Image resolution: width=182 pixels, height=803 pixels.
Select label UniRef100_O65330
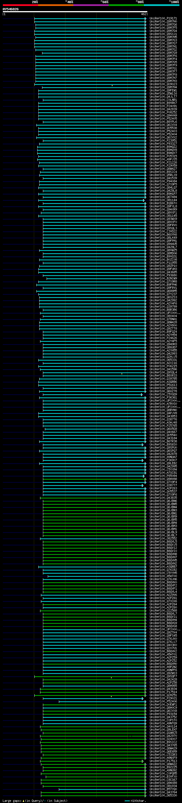pos(163,795)
